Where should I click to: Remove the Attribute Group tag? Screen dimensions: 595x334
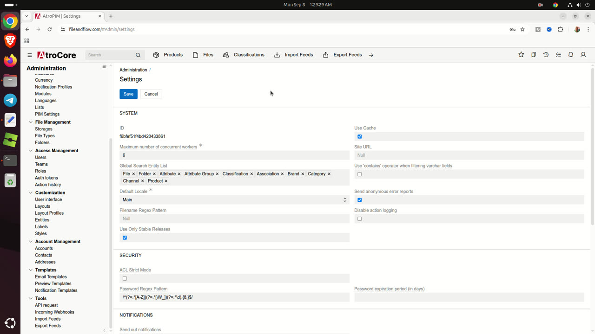(217, 174)
